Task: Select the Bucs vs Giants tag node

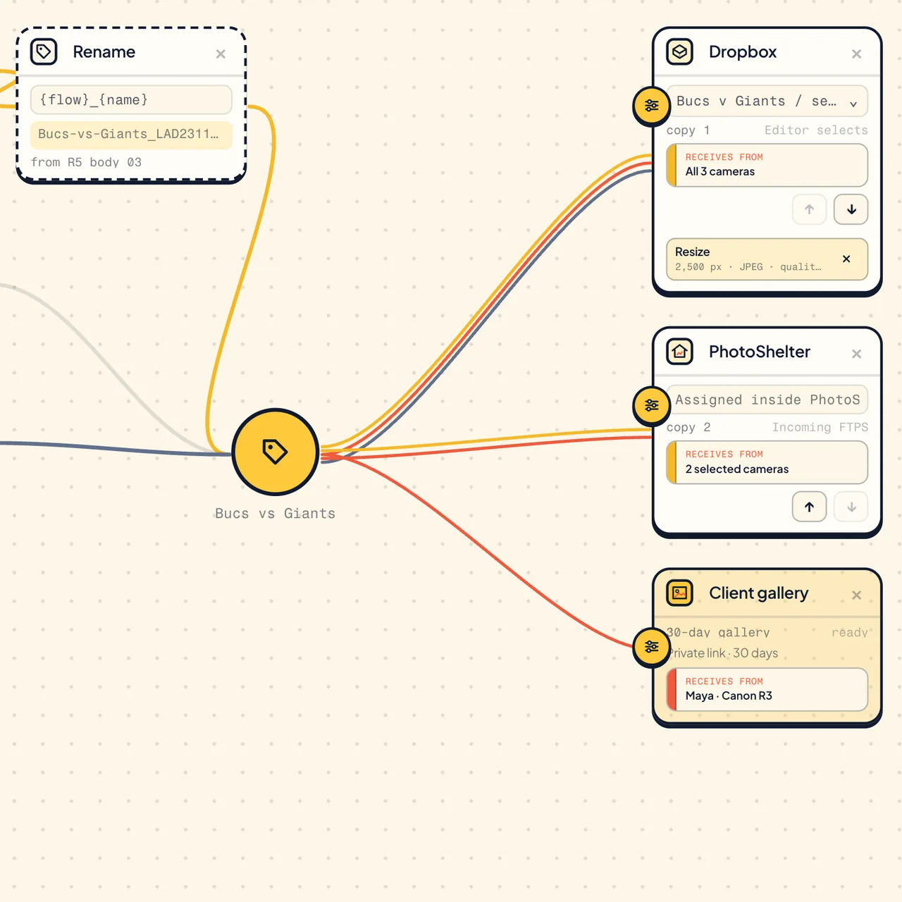Action: point(276,452)
